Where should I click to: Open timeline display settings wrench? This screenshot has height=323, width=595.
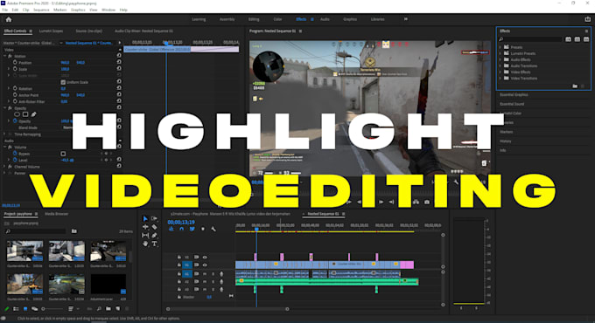213,229
